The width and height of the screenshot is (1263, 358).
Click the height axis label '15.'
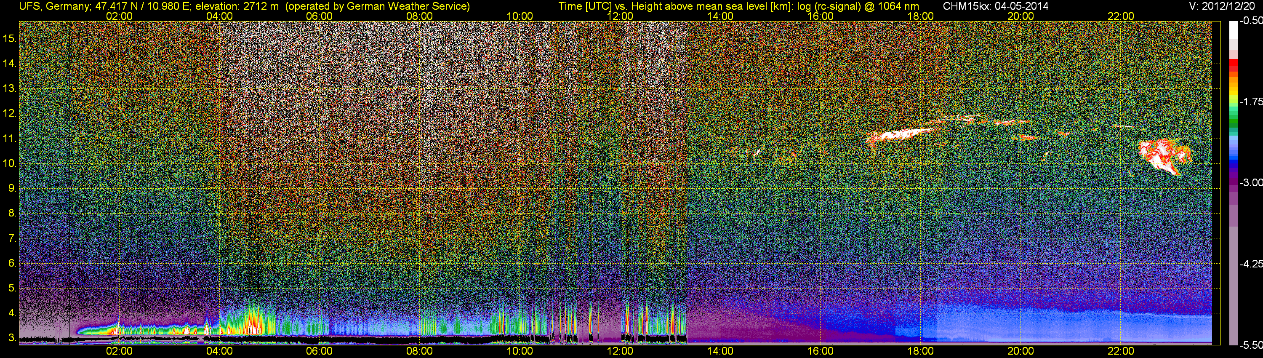point(9,38)
